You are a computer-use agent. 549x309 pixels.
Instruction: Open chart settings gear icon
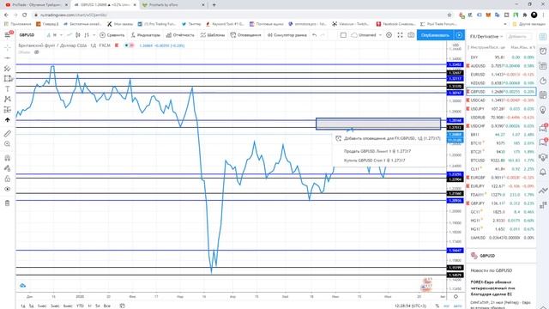tap(389, 35)
